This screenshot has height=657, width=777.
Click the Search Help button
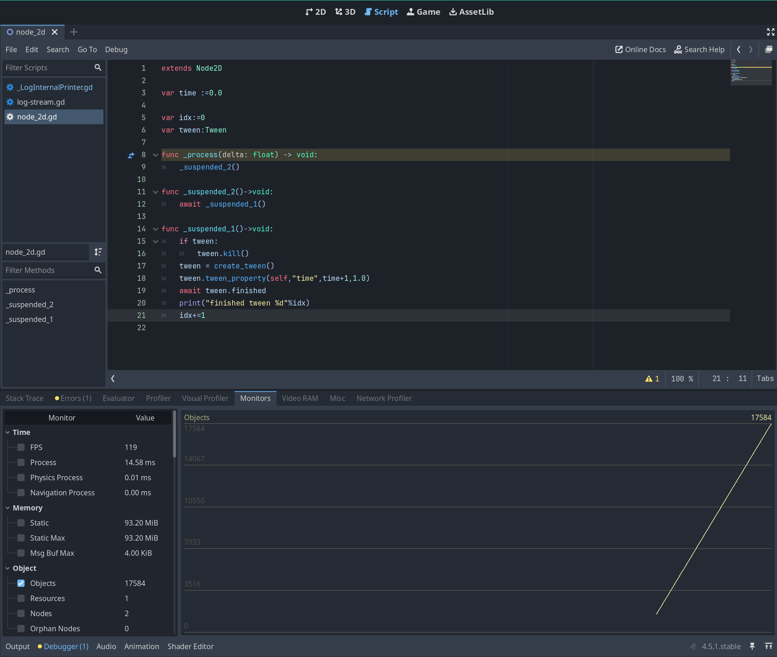(x=699, y=49)
